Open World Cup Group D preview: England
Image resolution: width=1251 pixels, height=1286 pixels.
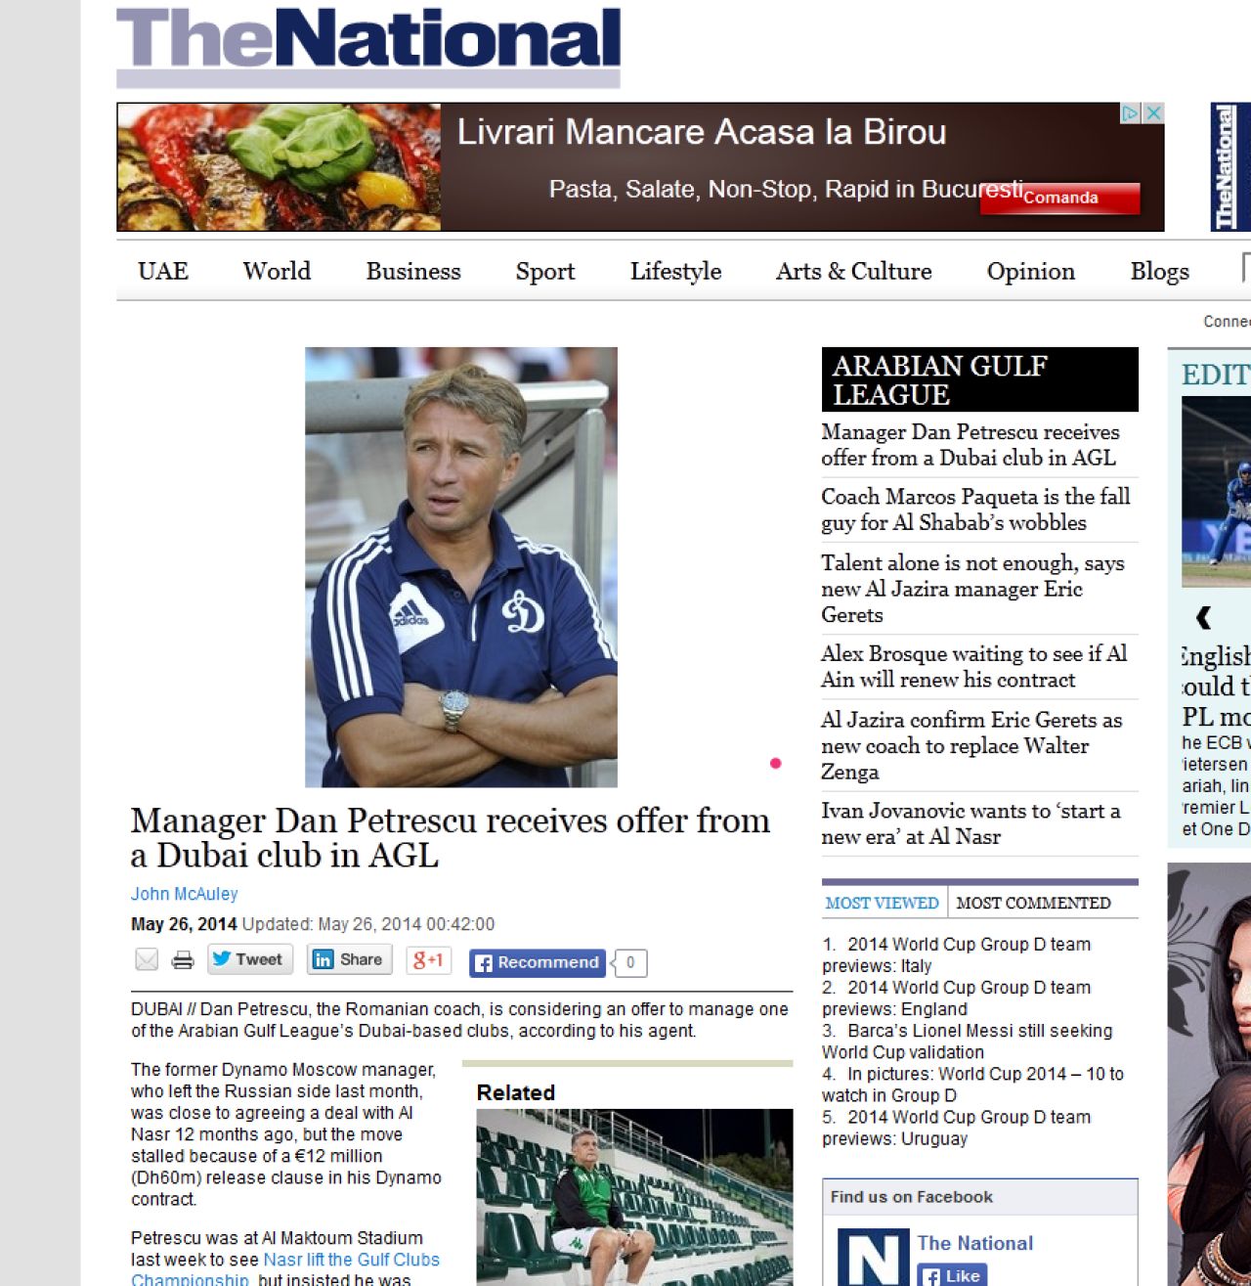956,998
